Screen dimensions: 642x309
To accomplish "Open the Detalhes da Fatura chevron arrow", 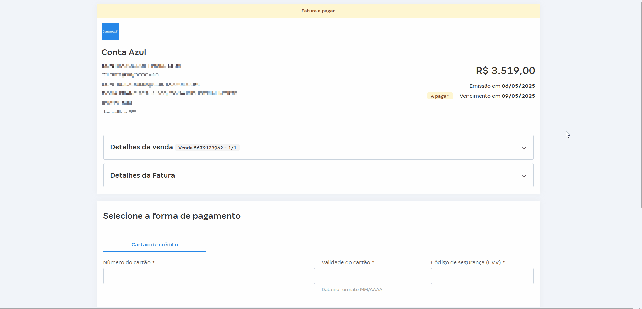I will 524,176.
